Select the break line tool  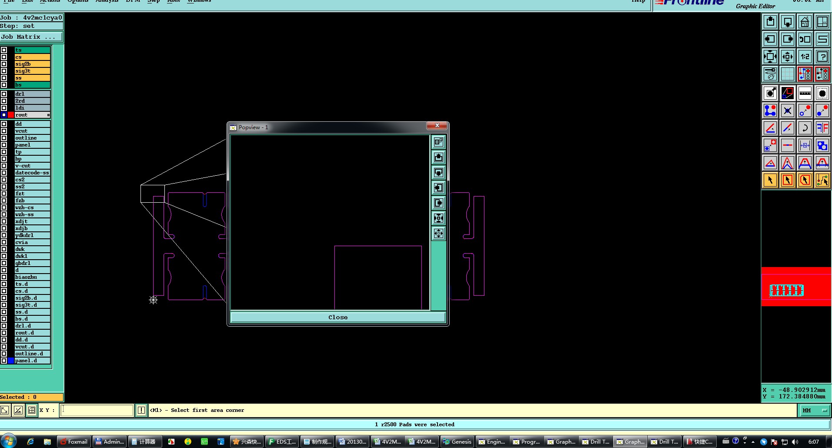[788, 145]
